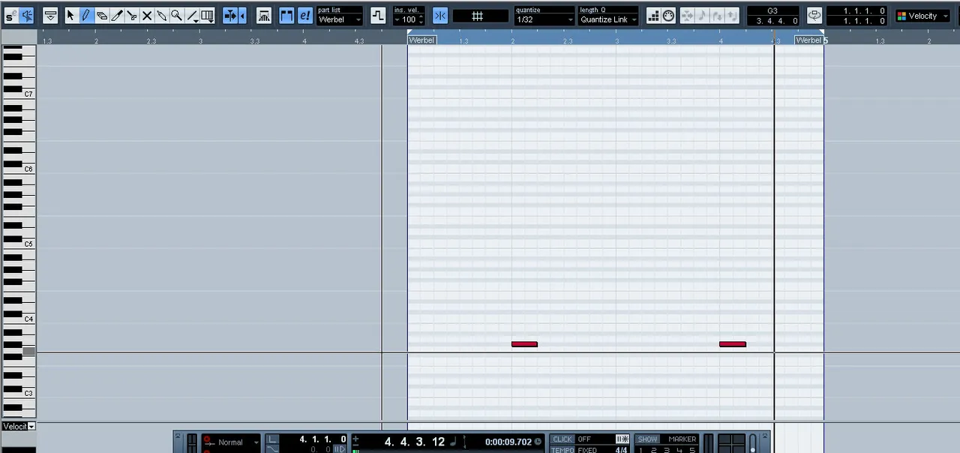Click mouse note position G3 display
Image resolution: width=960 pixels, height=453 pixels.
[772, 11]
